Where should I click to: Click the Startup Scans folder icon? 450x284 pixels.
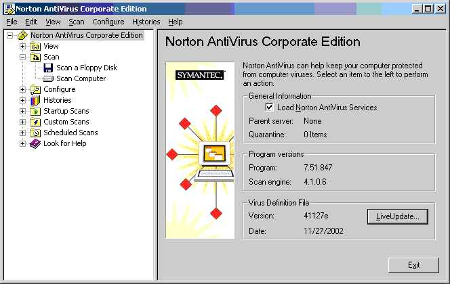(x=35, y=111)
